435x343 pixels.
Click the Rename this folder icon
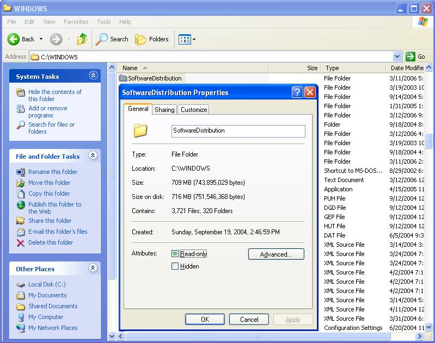tap(21, 172)
